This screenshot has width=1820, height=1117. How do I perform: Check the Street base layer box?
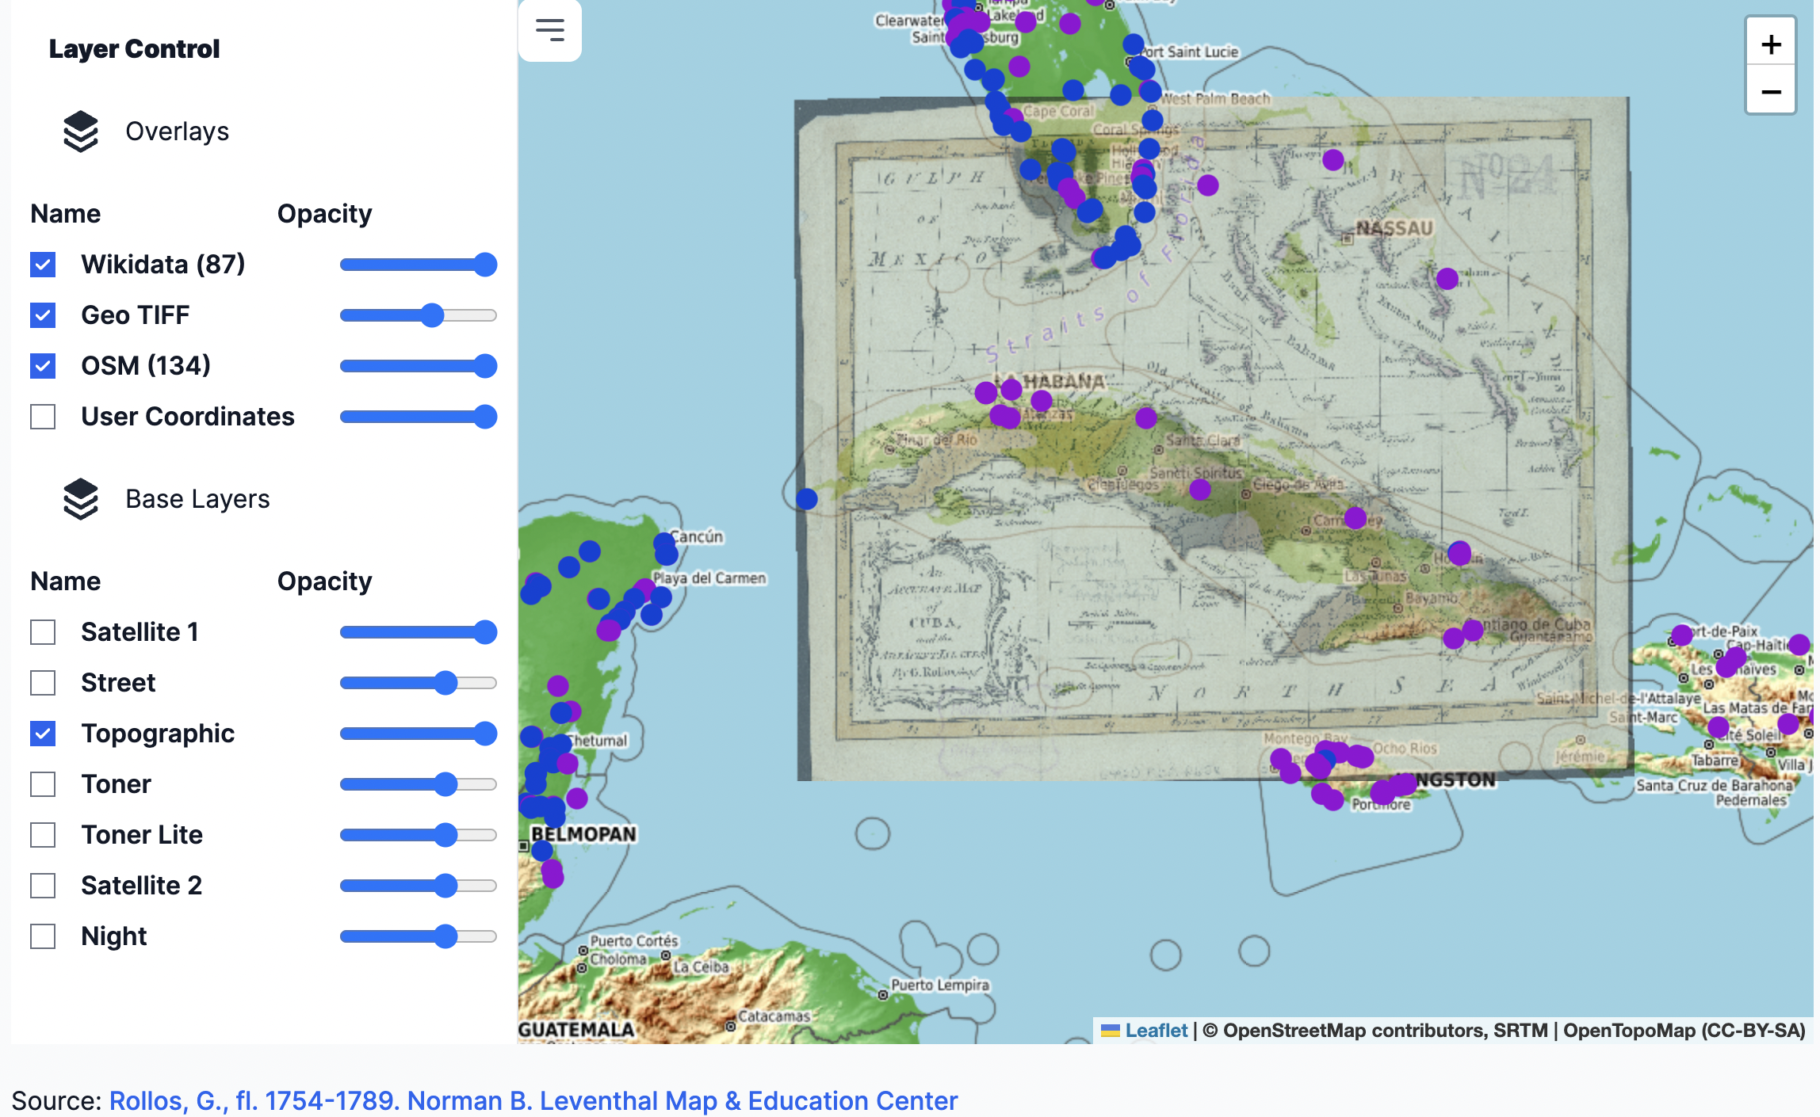coord(43,683)
